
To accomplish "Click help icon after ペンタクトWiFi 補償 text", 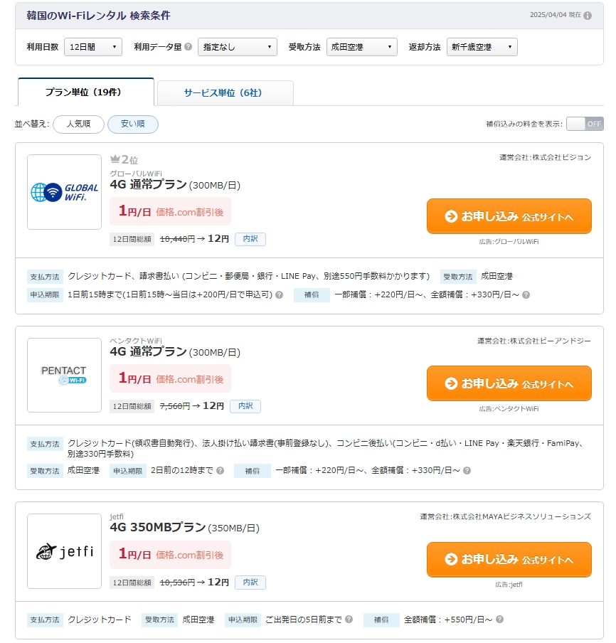I will (467, 470).
